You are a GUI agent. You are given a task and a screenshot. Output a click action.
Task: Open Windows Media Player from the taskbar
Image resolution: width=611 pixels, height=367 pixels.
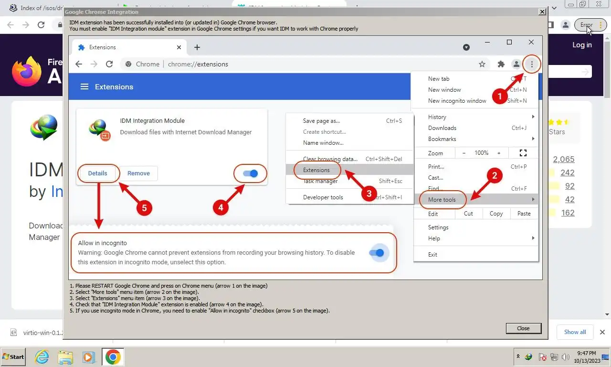[x=88, y=357]
